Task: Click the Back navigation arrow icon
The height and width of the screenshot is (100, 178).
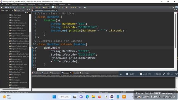Action: pos(75,7)
